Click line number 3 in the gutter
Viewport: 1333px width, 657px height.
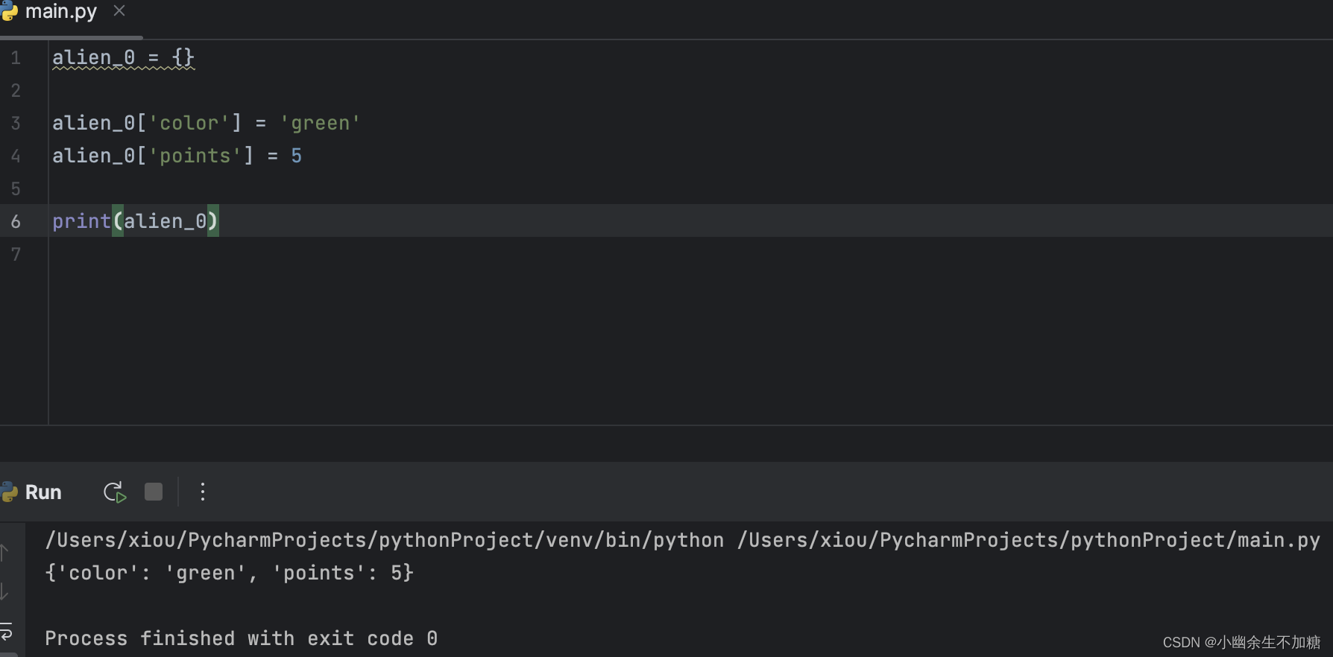click(x=16, y=124)
